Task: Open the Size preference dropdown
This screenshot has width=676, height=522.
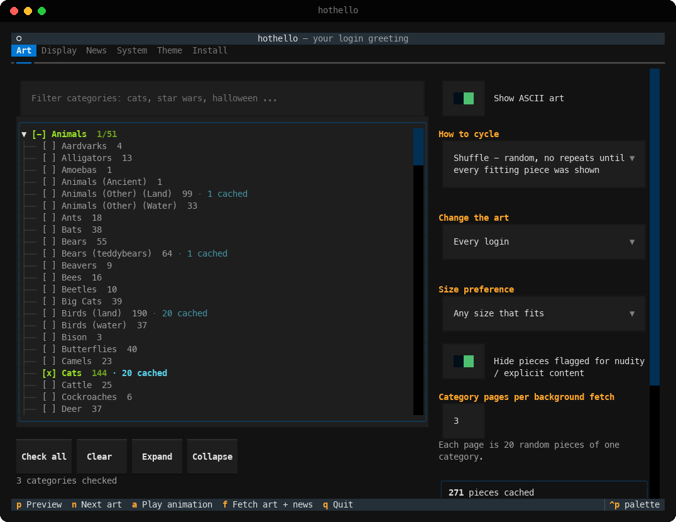Action: tap(543, 313)
